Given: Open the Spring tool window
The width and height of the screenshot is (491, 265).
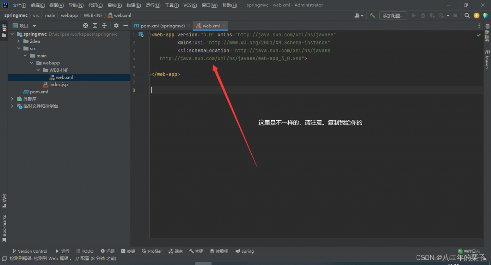Looking at the screenshot, I should (x=244, y=251).
